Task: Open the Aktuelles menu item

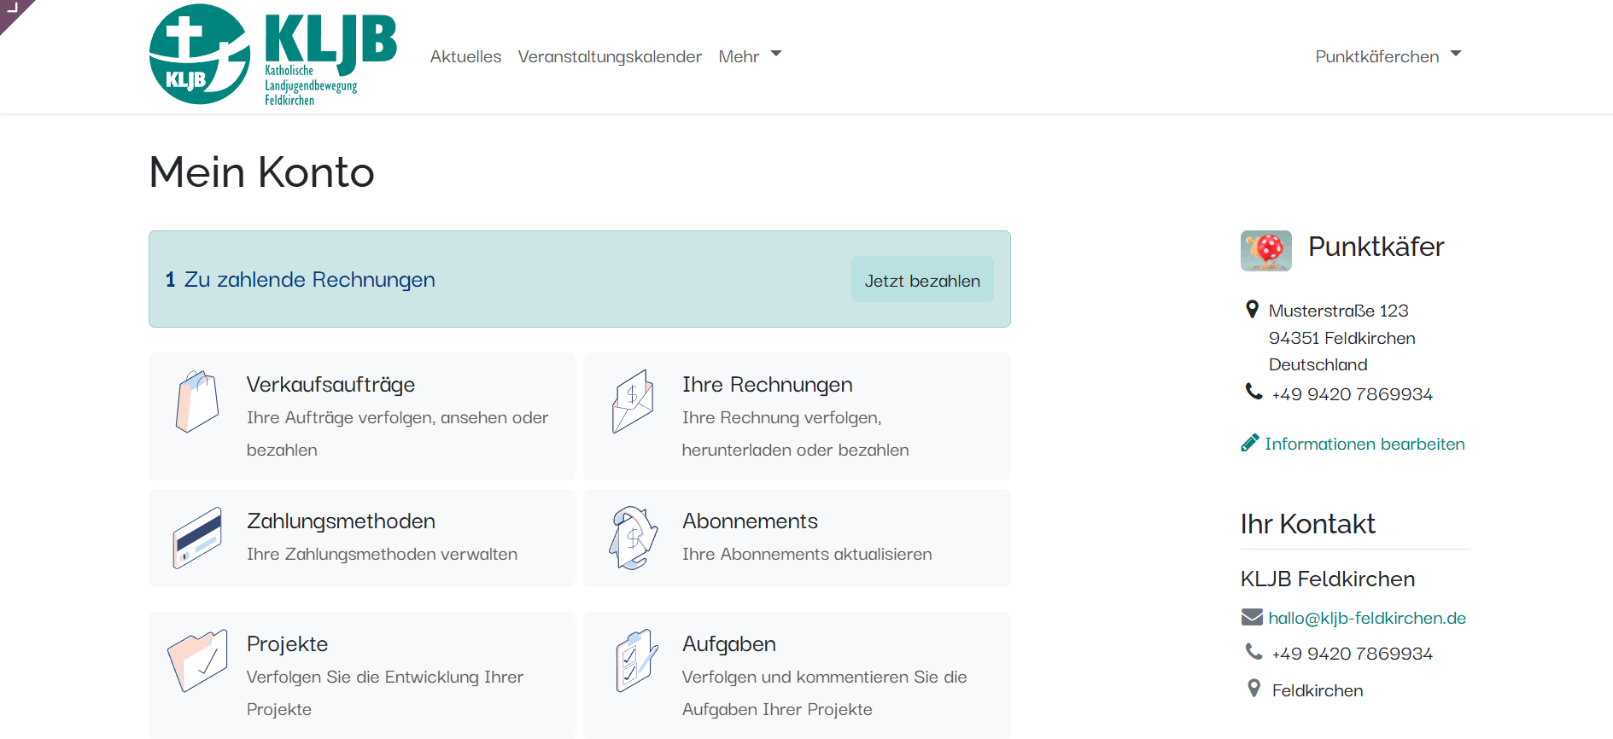Action: coord(465,56)
